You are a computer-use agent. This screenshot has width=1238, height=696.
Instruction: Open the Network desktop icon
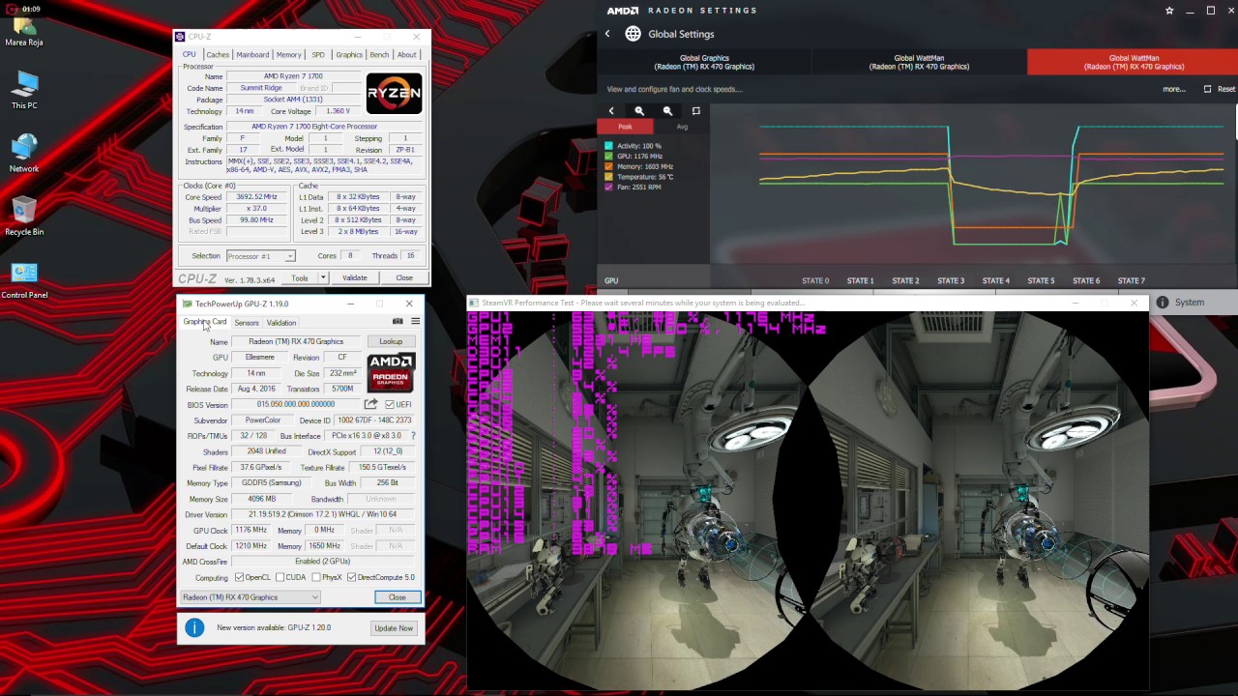24,153
